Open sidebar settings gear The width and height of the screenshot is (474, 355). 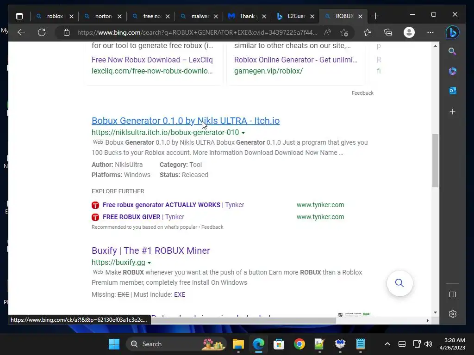pos(453,314)
